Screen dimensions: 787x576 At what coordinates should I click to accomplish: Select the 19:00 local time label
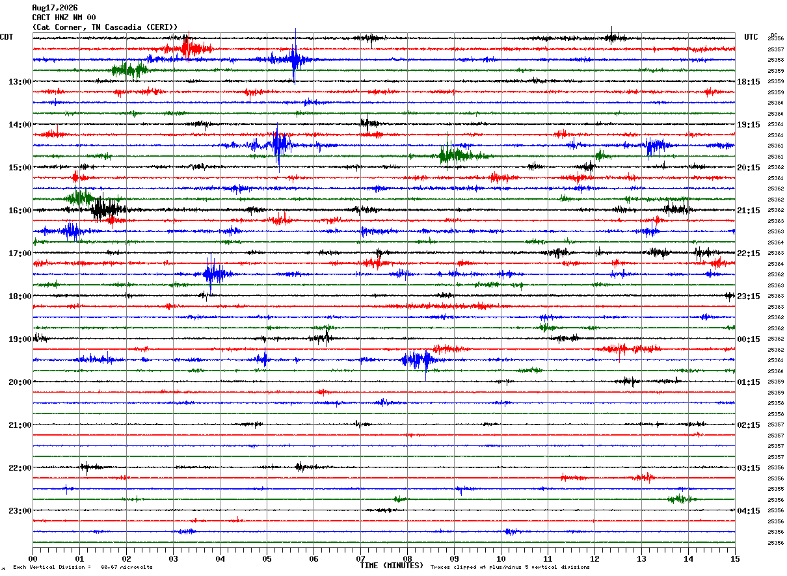20,339
